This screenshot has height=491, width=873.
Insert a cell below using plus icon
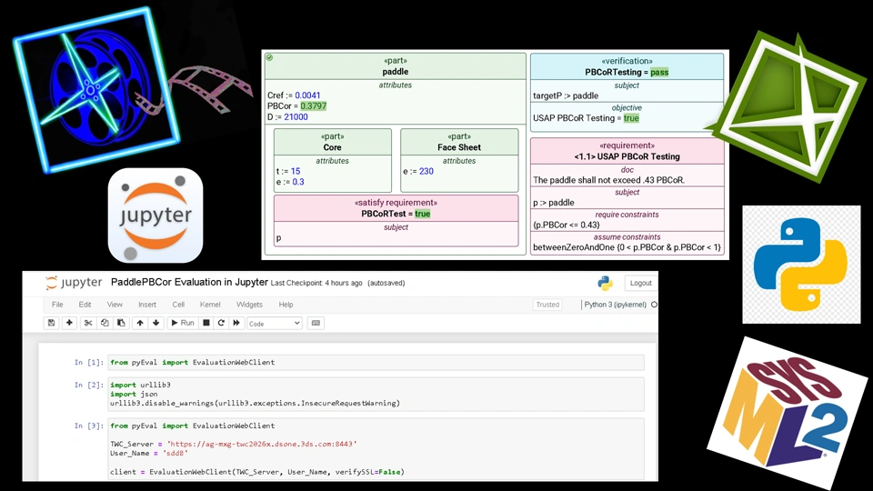[x=69, y=323]
